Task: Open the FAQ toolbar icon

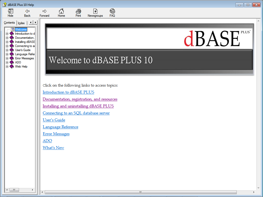Action: [112, 11]
